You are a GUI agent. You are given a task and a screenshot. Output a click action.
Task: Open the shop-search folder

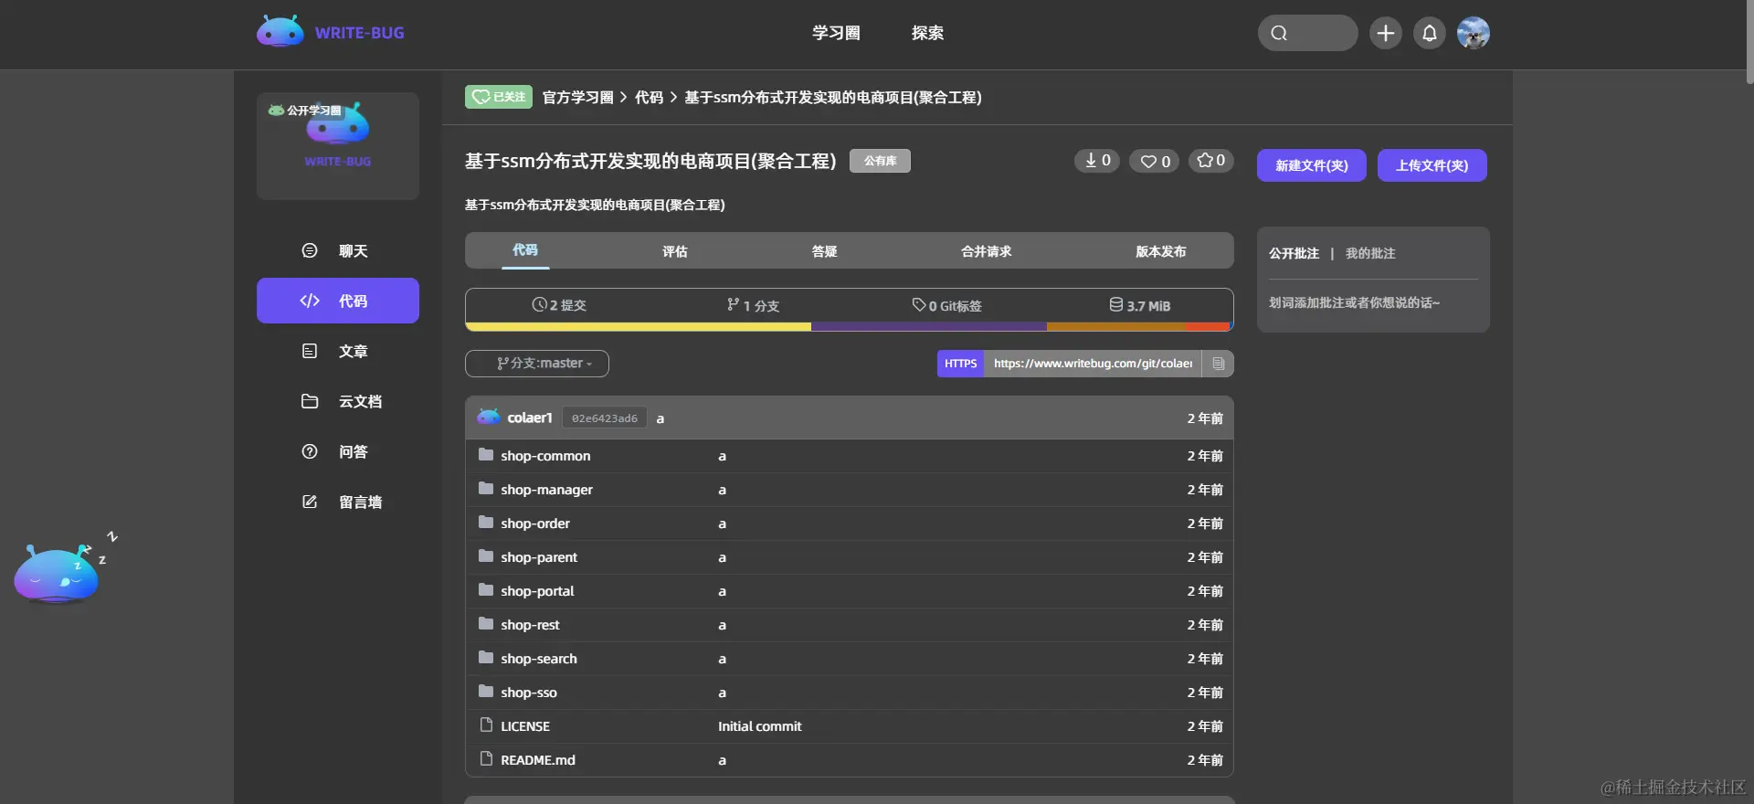539,659
